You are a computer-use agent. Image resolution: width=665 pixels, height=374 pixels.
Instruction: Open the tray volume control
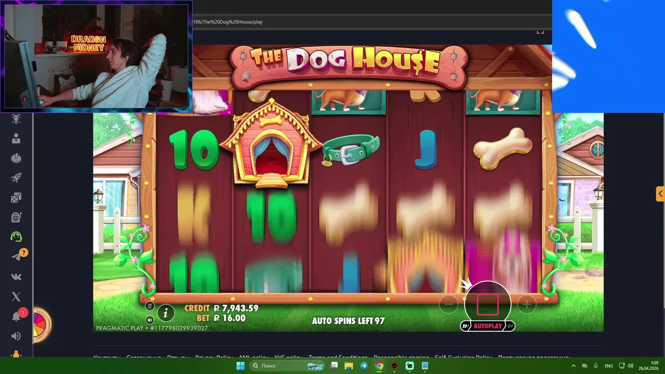(x=631, y=366)
